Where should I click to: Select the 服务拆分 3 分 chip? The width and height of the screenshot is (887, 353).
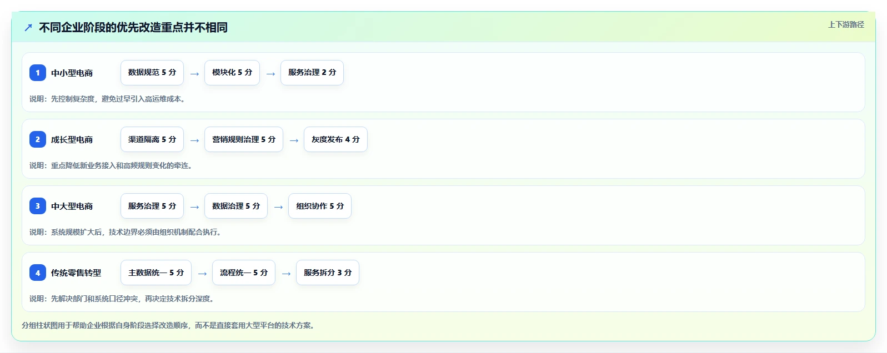[328, 273]
